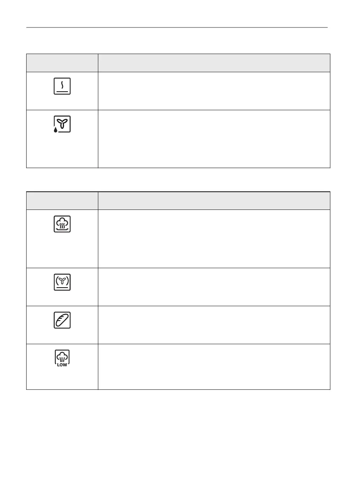Image resolution: width=354 pixels, height=503 pixels.
Task: Click the blank cell beside parenthesized fan icon
Action: [x=214, y=287]
